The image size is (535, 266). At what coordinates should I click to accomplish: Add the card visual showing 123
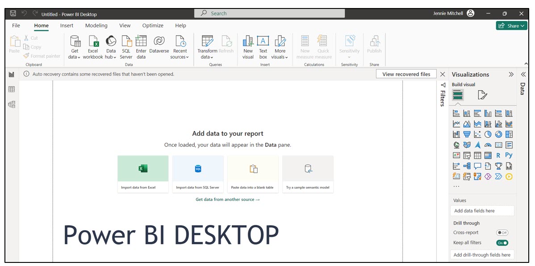tap(498, 145)
